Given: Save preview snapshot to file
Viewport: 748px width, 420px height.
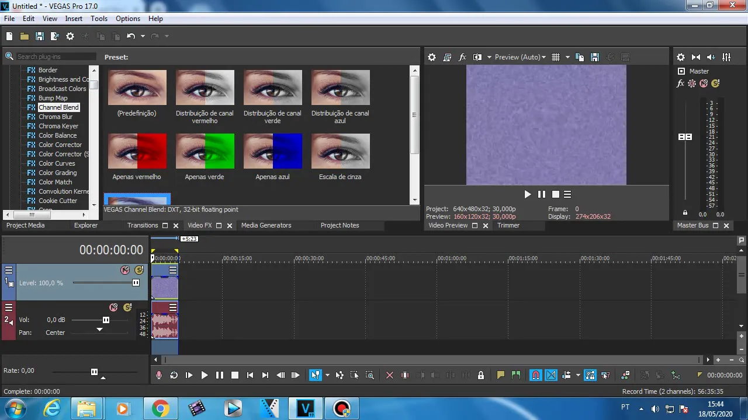Looking at the screenshot, I should (595, 57).
